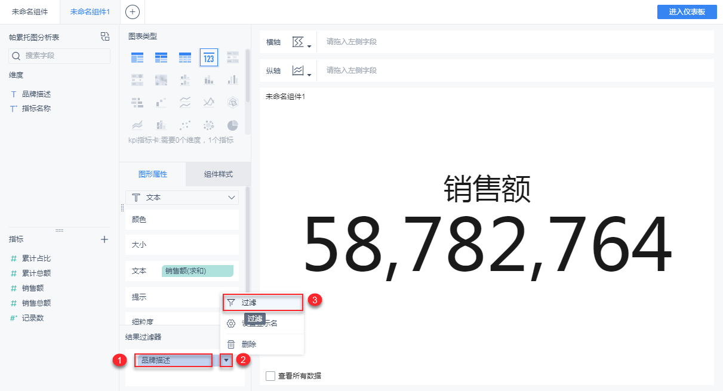Image resolution: width=723 pixels, height=391 pixels.
Task: Pick the stacked column chart icon
Action: [209, 80]
